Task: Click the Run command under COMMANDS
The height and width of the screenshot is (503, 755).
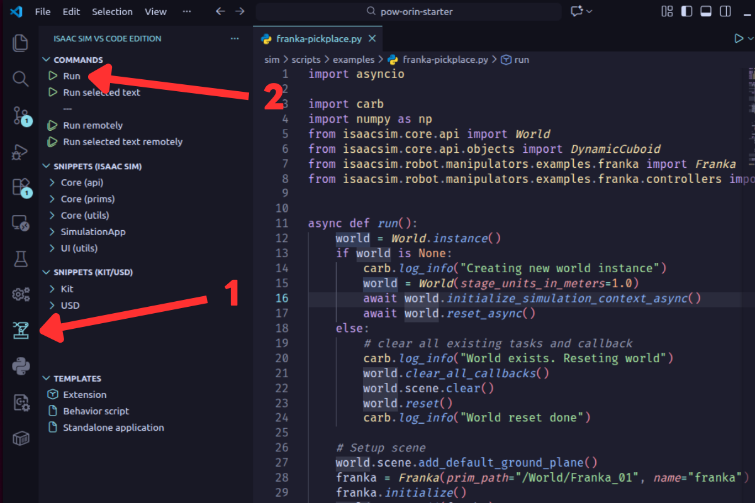Action: (71, 75)
